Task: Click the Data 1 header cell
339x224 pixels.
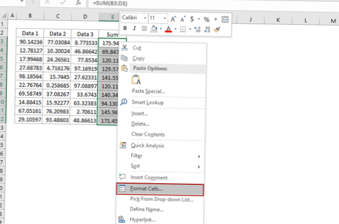Action: click(30, 33)
